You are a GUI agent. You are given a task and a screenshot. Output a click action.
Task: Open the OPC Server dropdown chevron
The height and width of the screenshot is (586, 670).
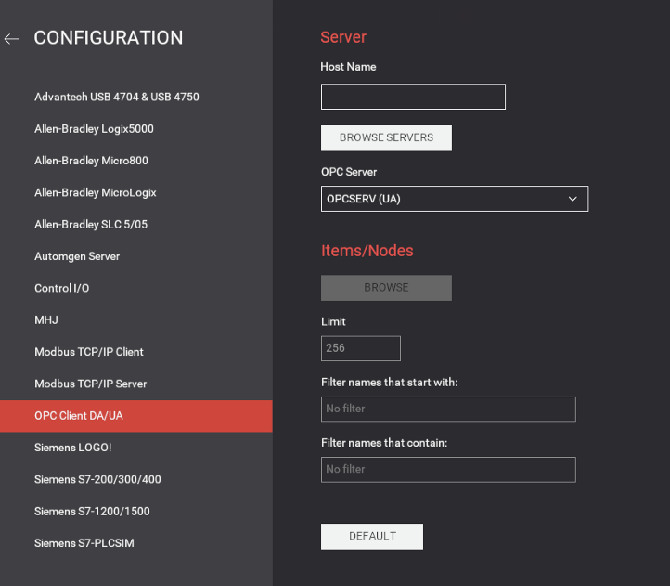pyautogui.click(x=573, y=199)
